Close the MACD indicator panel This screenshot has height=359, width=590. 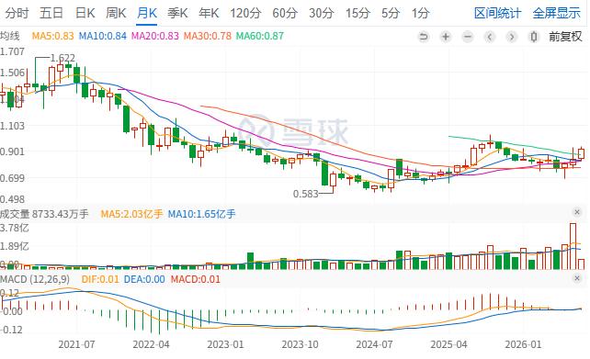pyautogui.click(x=577, y=278)
